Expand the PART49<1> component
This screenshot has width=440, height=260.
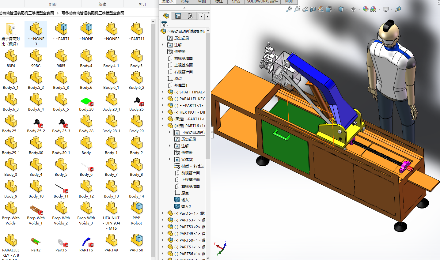coord(163,233)
